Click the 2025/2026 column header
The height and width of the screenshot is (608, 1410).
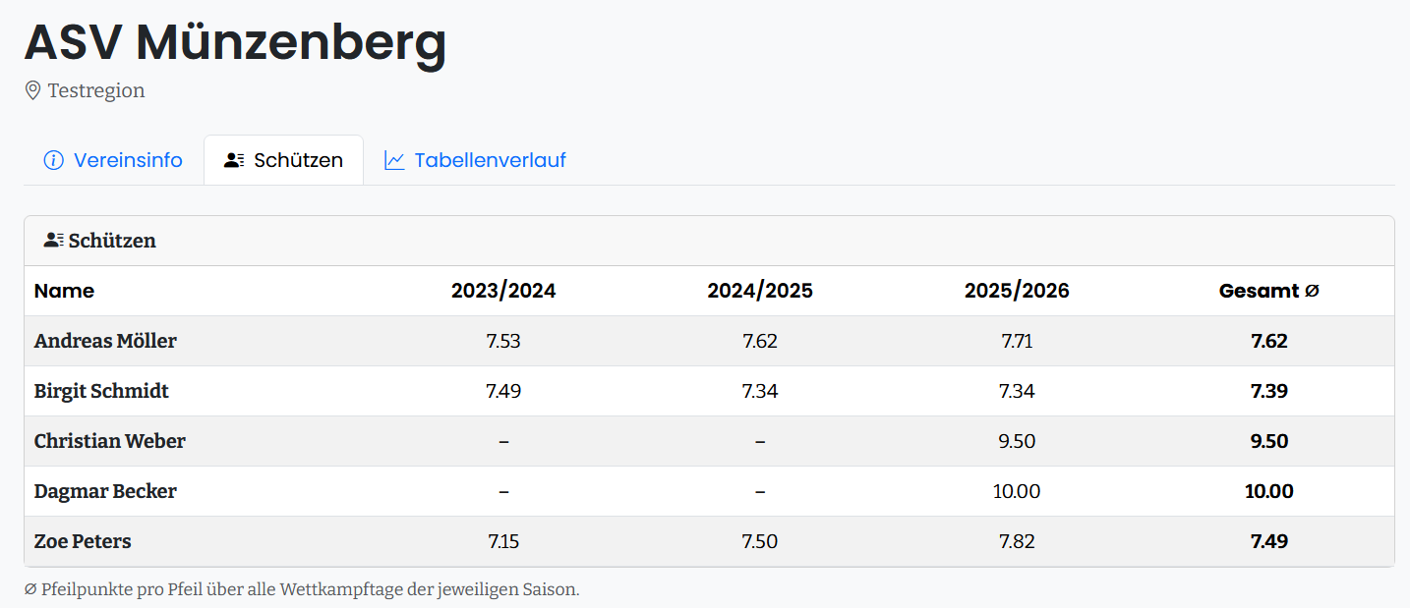1017,291
